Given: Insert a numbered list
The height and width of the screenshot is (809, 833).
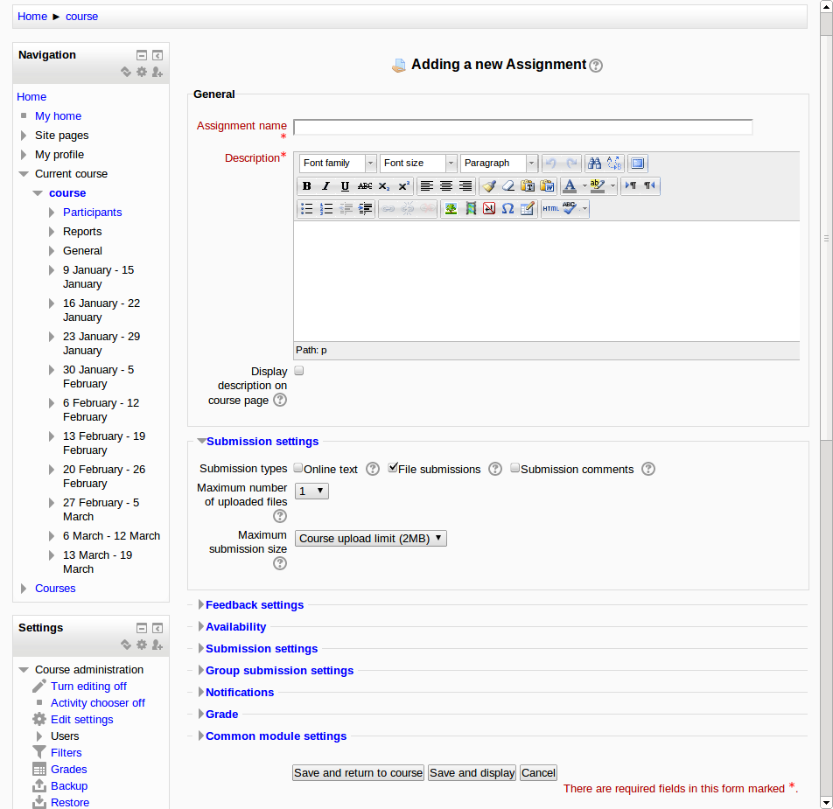Looking at the screenshot, I should (325, 209).
